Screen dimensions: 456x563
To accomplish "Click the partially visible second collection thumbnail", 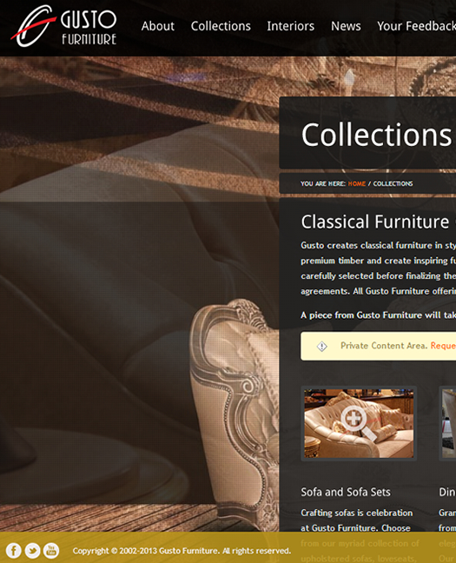I will pos(448,423).
